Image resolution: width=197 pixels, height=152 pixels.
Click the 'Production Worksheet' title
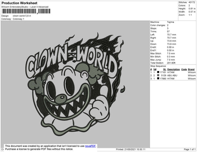tap(19, 3)
